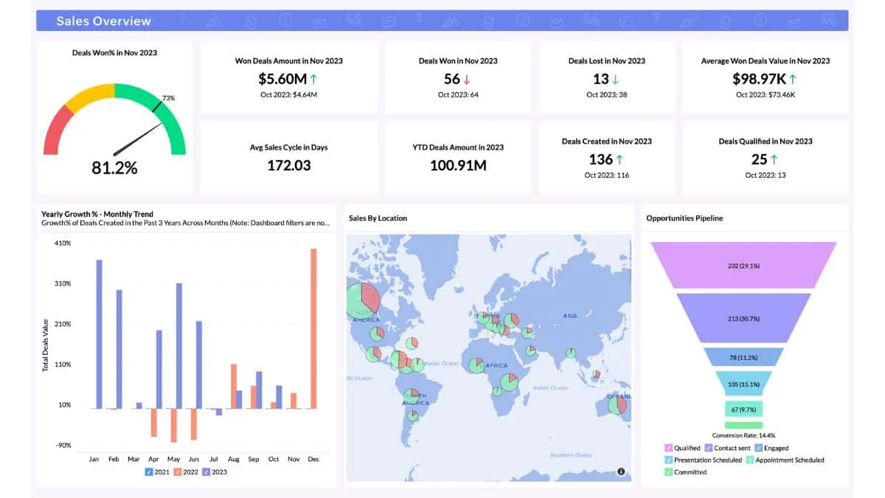
Task: Click the green up arrow beside 136
Action: tap(619, 159)
